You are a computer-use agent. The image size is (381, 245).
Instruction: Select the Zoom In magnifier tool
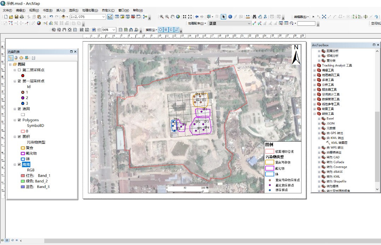pos(162,17)
